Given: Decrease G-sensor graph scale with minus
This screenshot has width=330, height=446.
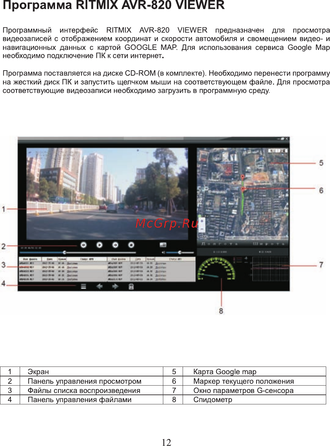Looking at the screenshot, I should (x=246, y=262).
